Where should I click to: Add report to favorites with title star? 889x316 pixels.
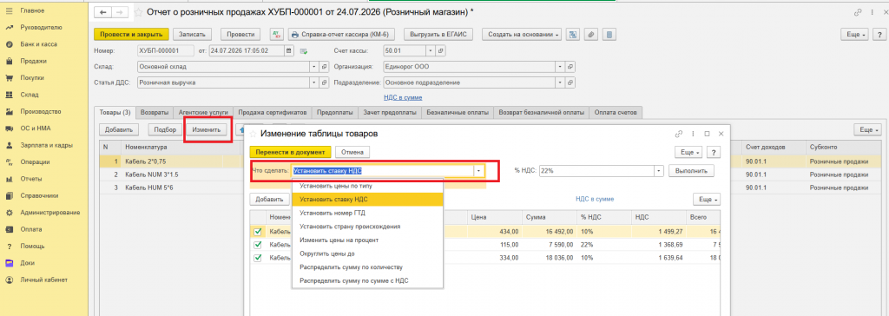click(138, 12)
